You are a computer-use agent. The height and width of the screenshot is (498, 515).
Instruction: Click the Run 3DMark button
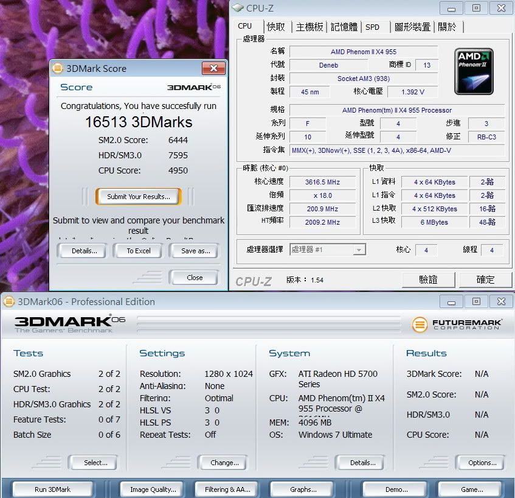click(52, 489)
